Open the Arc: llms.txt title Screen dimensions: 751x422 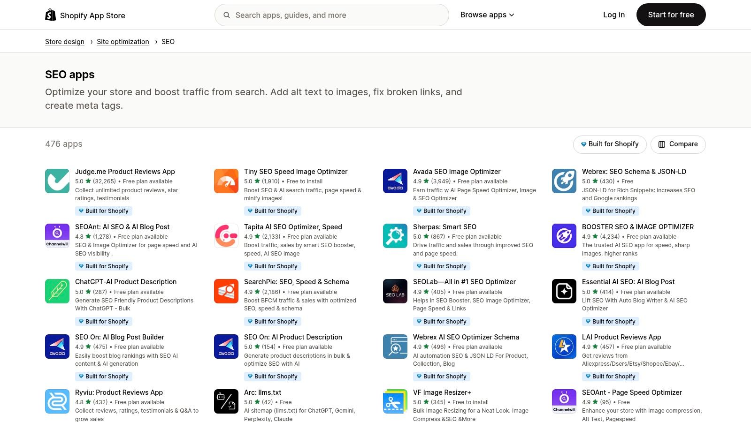tap(263, 392)
